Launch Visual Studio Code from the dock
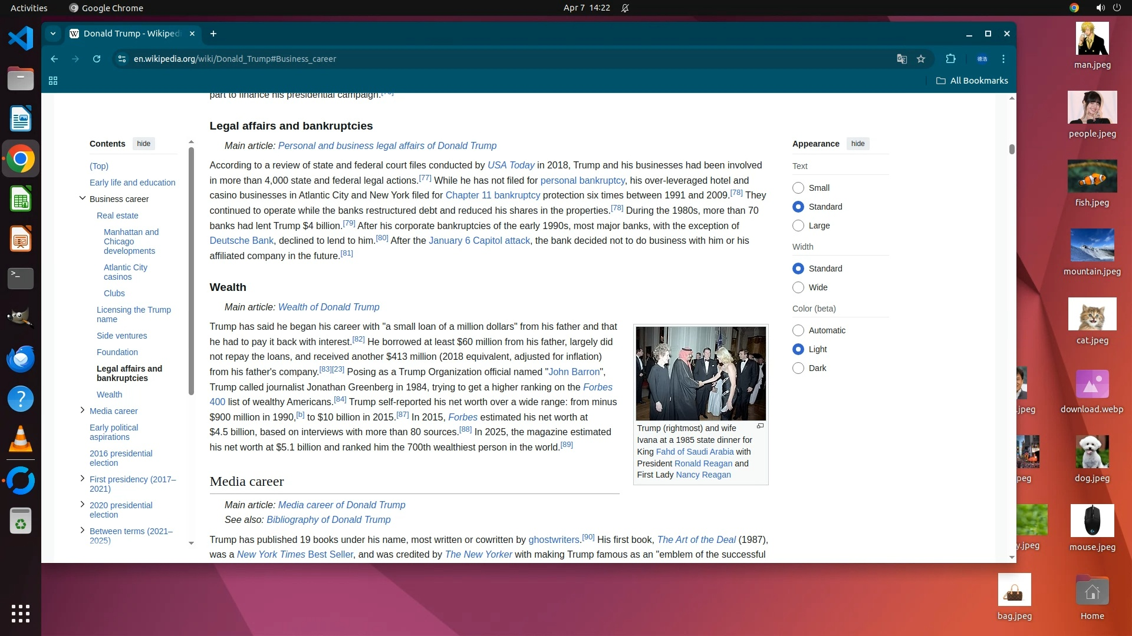This screenshot has width=1132, height=636. (x=21, y=39)
